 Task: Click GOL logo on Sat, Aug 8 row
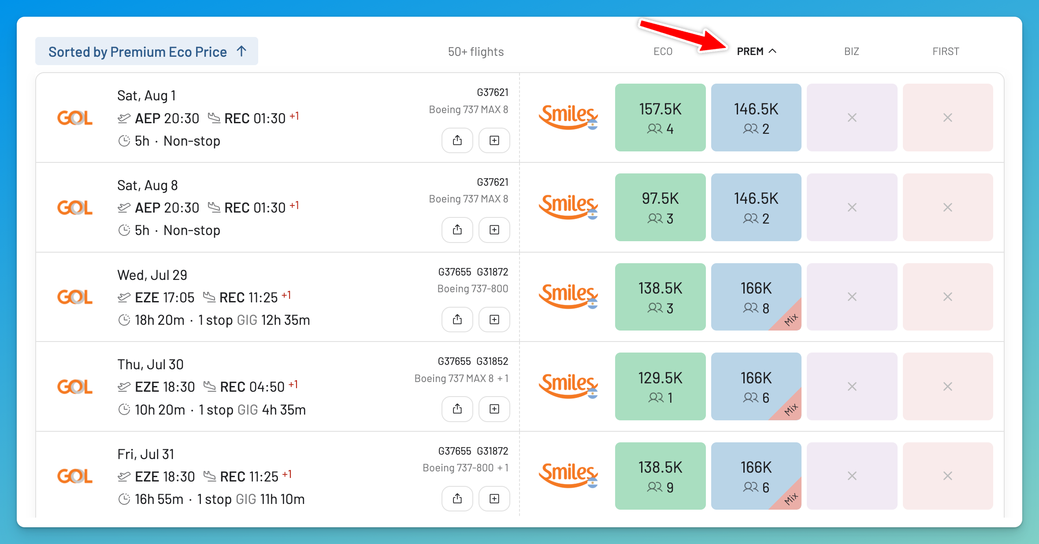coord(75,207)
